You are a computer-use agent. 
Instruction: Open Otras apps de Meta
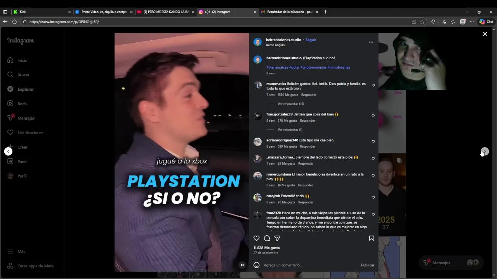[x=30, y=266]
